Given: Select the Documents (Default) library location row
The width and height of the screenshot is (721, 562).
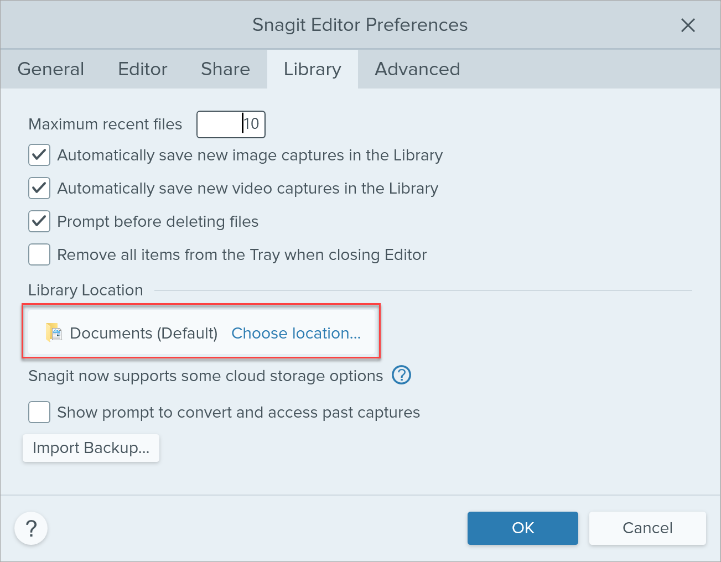Looking at the screenshot, I should click(x=143, y=332).
